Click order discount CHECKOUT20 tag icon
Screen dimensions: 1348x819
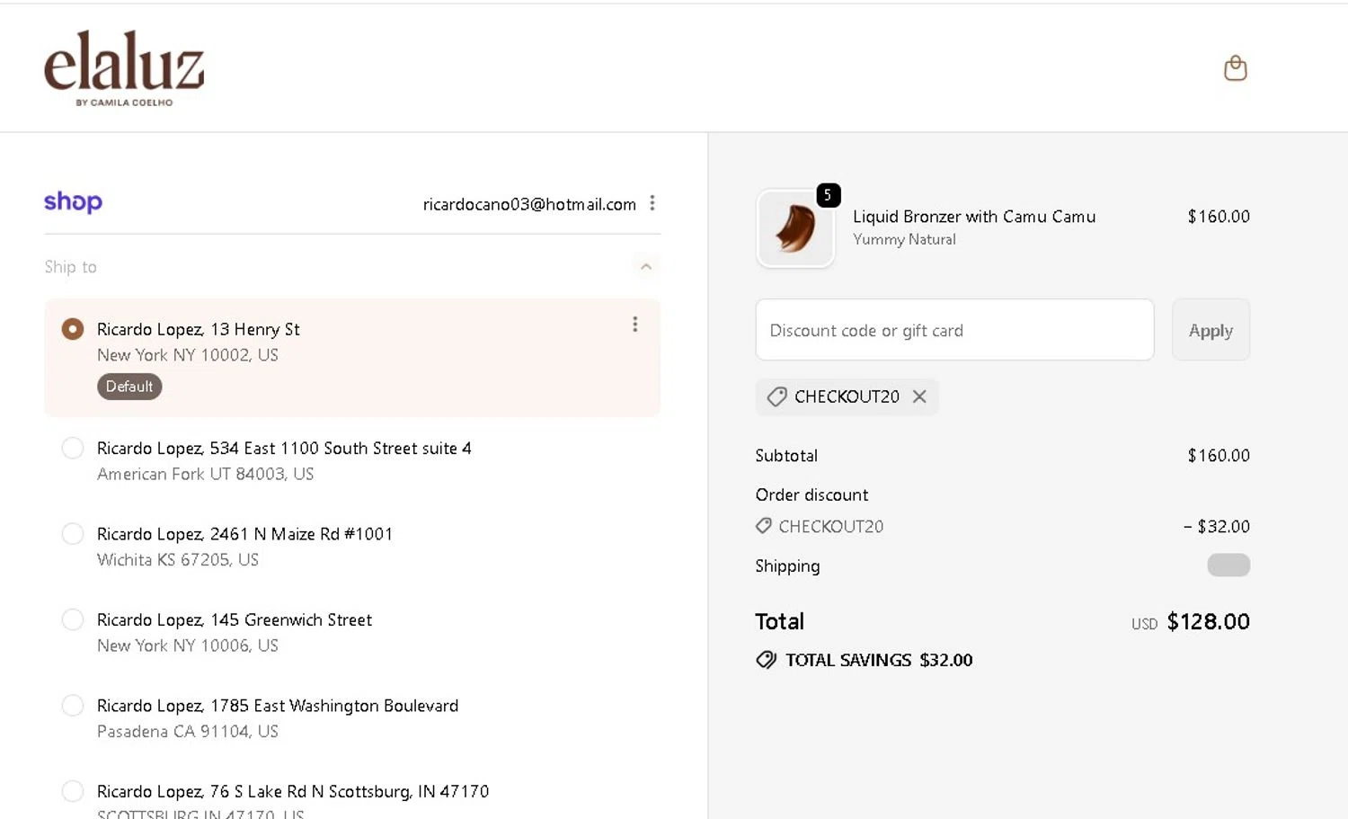(764, 526)
